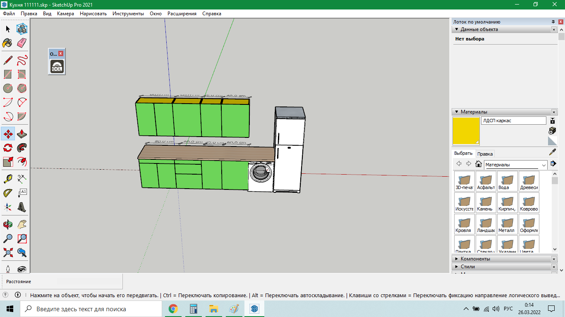Switch to the Правка tab in Materials
This screenshot has width=565, height=317.
pos(485,154)
